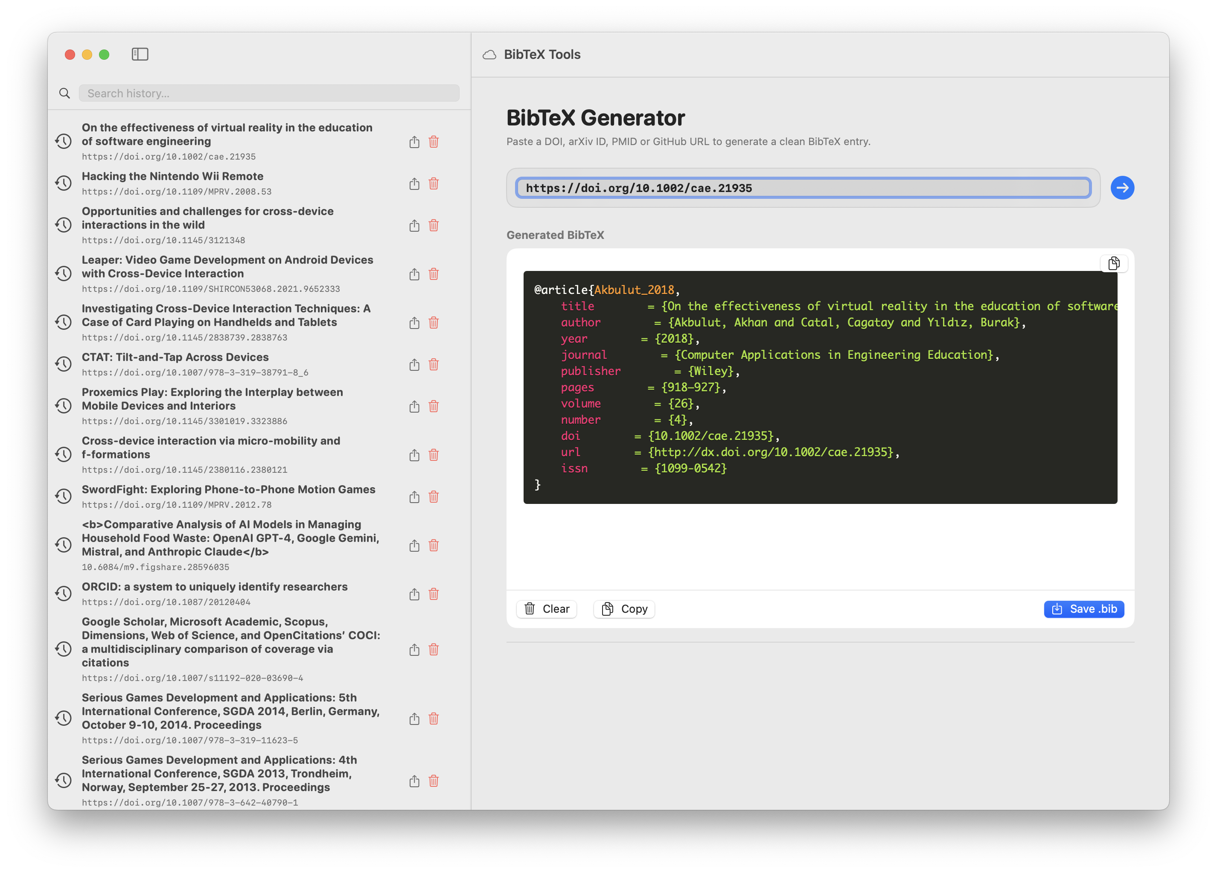The image size is (1217, 873).
Task: Delete the 'Cross-device interaction via micro-mobility' entry
Action: 434,455
